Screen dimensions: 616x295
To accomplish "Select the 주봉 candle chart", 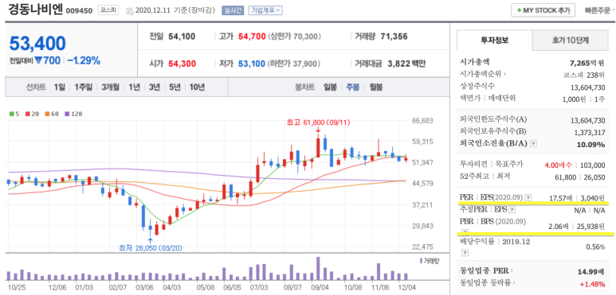I will click(352, 87).
